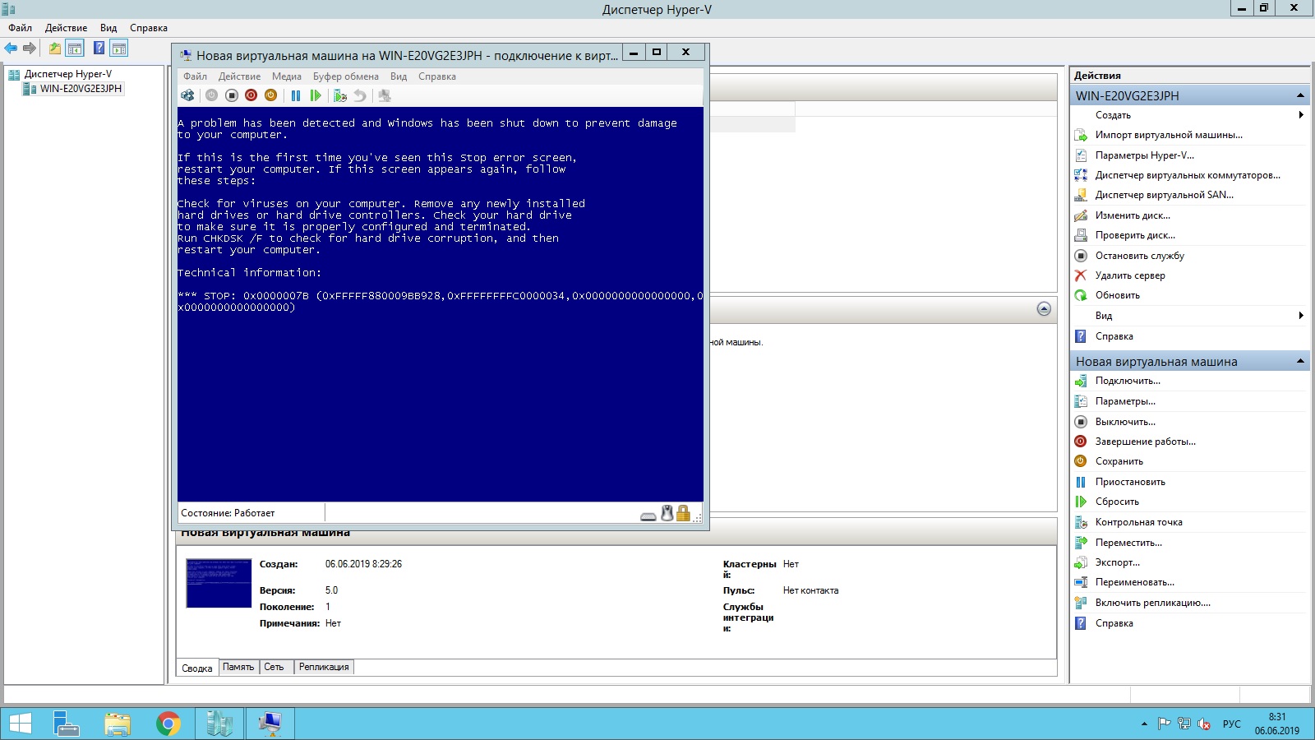This screenshot has height=740, width=1315.
Task: Click the Enhanced session icon in VM toolbar
Action: click(x=385, y=95)
